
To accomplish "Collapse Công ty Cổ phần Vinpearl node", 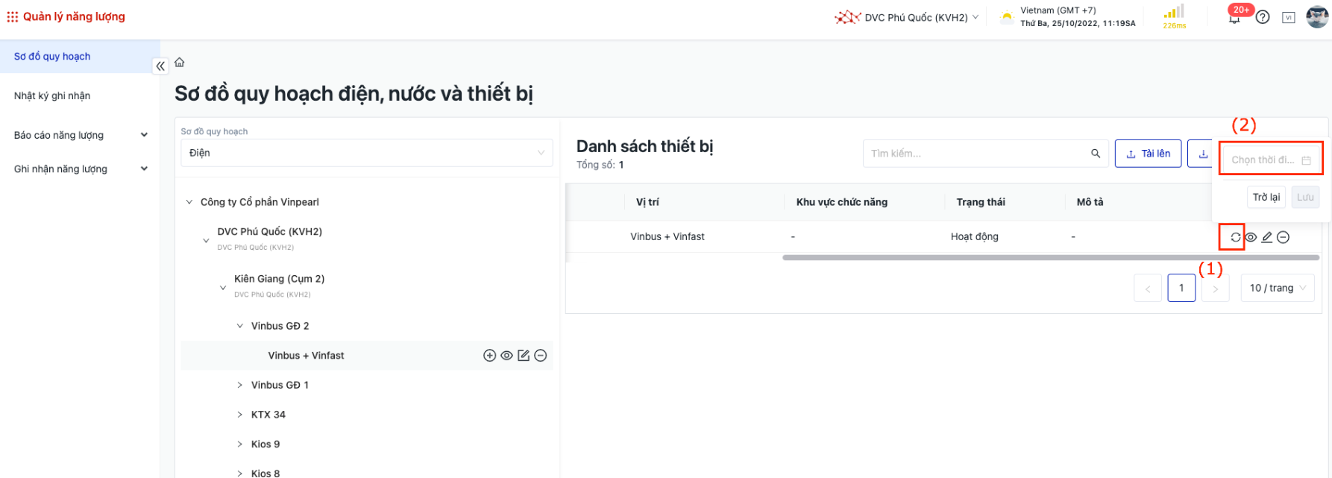I will tap(189, 202).
